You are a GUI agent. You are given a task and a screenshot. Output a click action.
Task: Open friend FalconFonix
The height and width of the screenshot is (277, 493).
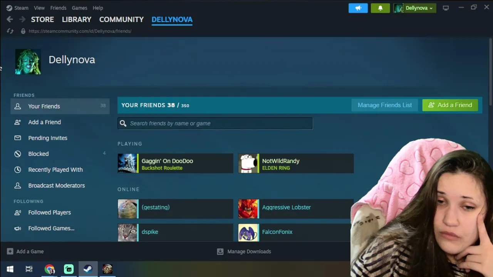pyautogui.click(x=295, y=233)
